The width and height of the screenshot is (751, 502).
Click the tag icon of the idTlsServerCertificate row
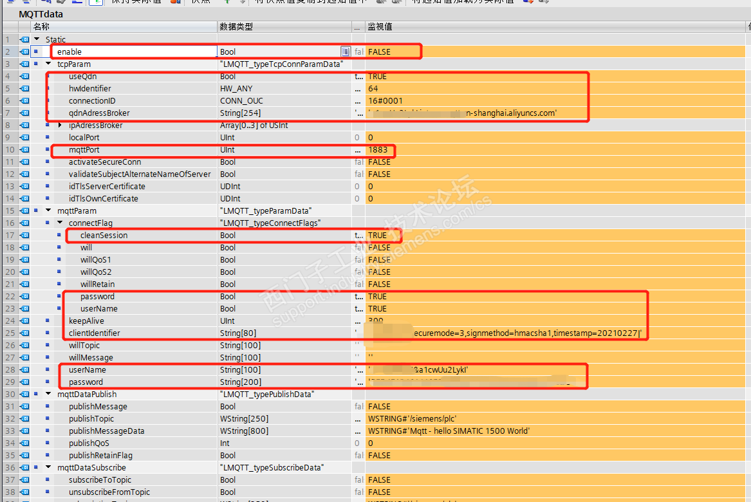pyautogui.click(x=24, y=186)
